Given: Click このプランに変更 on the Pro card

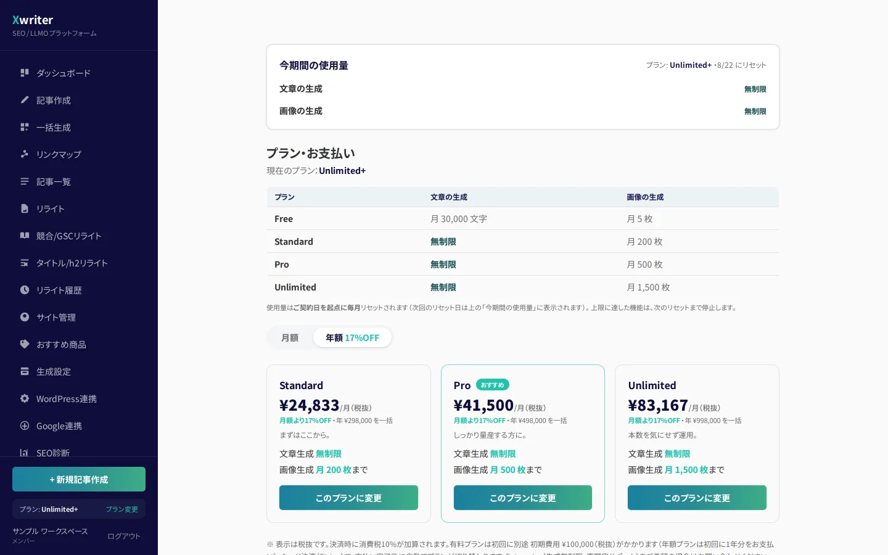Looking at the screenshot, I should pyautogui.click(x=523, y=498).
